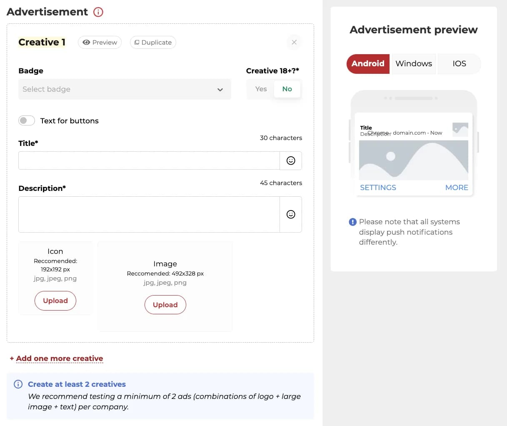Click the blue exclamation note icon
This screenshot has width=507, height=426.
tap(352, 222)
